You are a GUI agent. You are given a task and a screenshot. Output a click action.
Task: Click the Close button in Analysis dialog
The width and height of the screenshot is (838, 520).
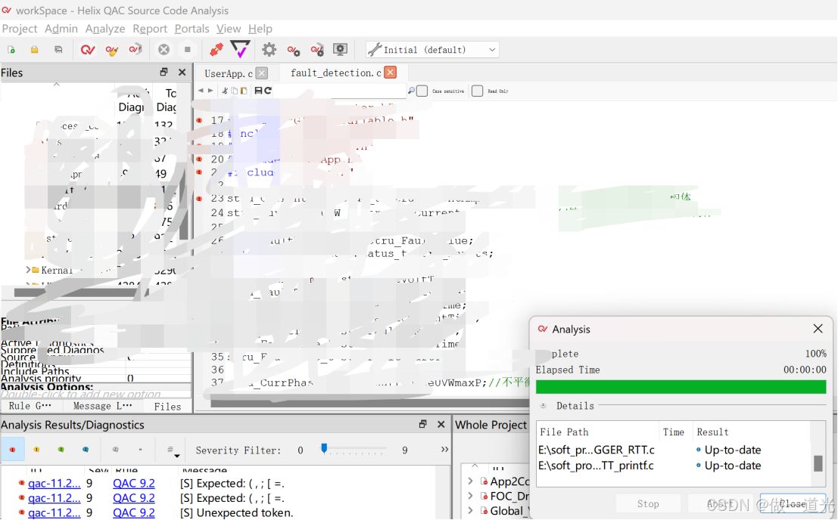click(x=793, y=503)
